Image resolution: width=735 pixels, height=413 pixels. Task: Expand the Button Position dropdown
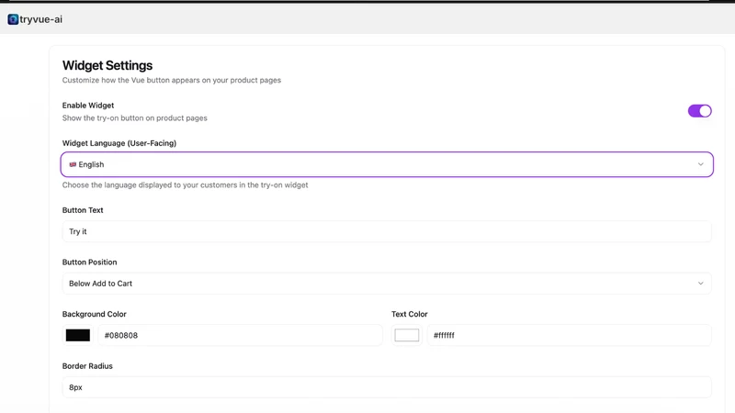coord(387,284)
